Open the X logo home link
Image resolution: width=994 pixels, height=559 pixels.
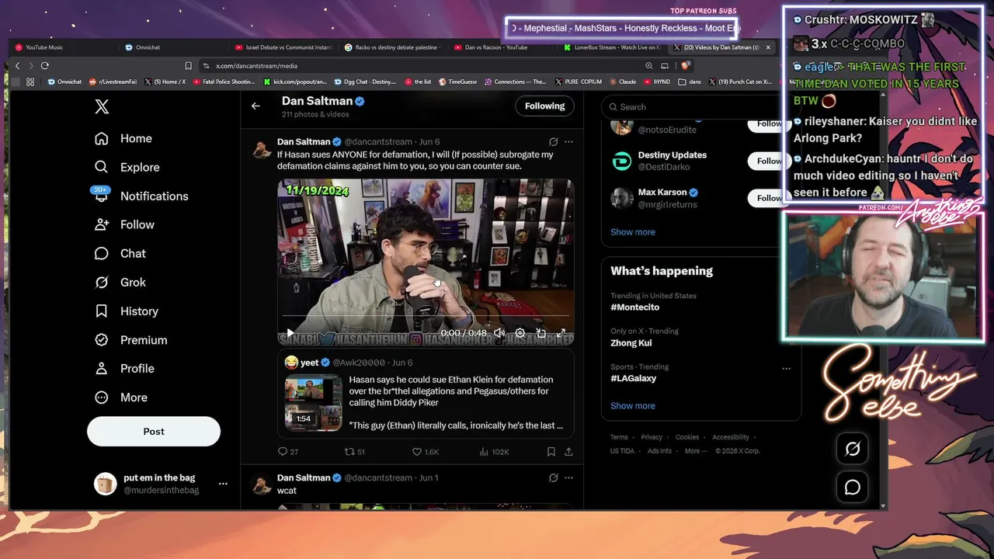102,107
